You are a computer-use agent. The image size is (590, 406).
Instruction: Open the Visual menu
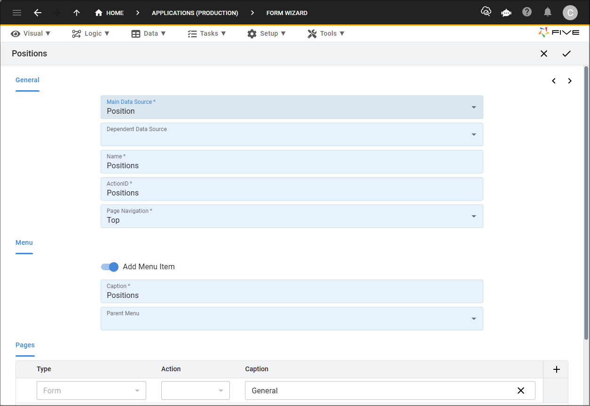[x=31, y=33]
